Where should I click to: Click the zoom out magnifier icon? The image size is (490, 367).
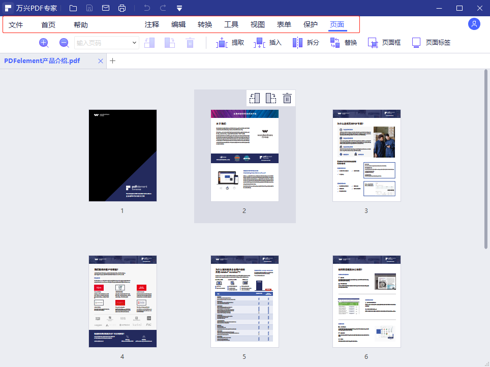pyautogui.click(x=64, y=43)
